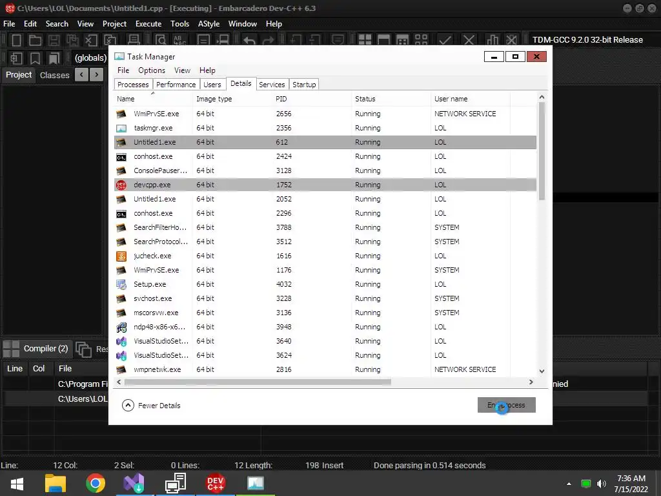Click the left arrow beside Classes tab

tap(81, 75)
